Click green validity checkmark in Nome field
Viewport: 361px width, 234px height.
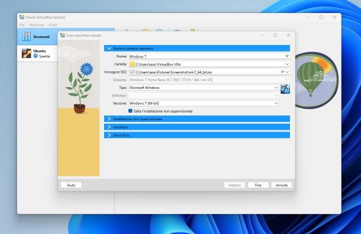(286, 56)
